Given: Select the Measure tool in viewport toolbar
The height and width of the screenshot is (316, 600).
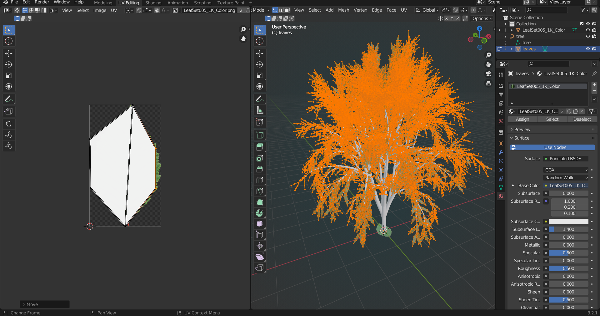Looking at the screenshot, I should [x=259, y=110].
